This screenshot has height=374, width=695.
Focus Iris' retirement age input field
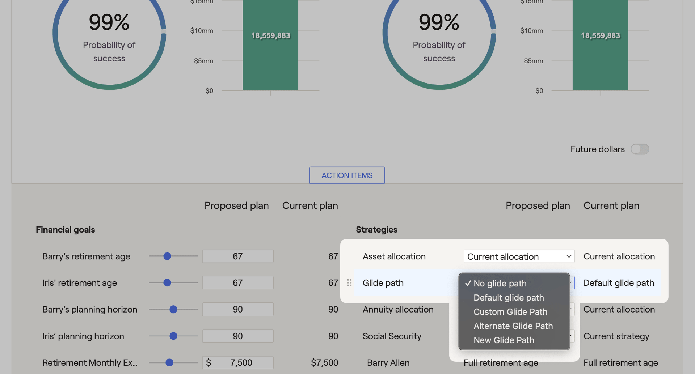point(237,283)
